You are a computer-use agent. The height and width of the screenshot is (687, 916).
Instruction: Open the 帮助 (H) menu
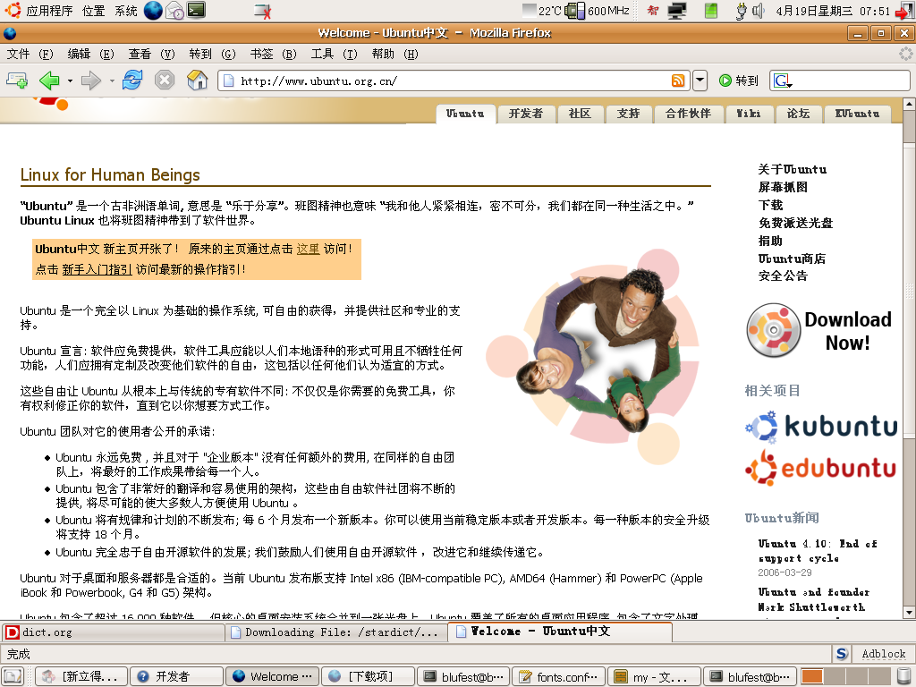tap(394, 55)
